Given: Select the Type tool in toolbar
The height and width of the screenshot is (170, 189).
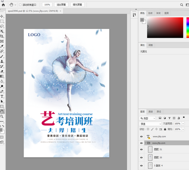Looking at the screenshot, I should tap(2, 96).
